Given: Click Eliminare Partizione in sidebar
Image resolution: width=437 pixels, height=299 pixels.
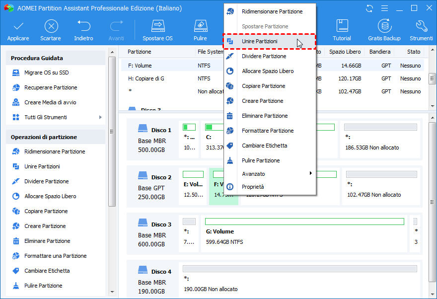Looking at the screenshot, I should 47,241.
